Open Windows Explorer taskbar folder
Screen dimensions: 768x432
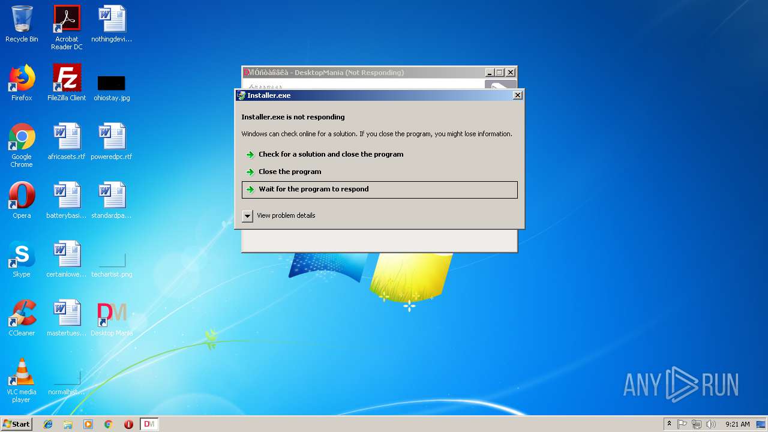68,424
